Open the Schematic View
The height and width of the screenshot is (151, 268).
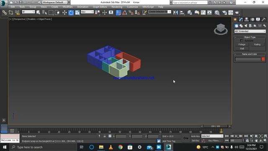tap(209, 12)
